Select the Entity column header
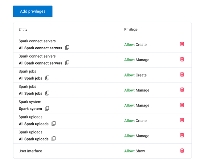This screenshot has height=168, width=200. pyautogui.click(x=23, y=29)
